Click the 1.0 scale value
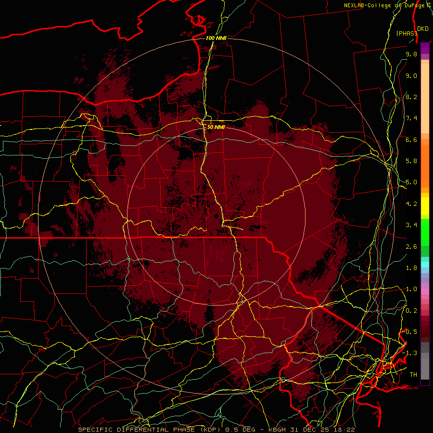The image size is (433, 433). tap(411, 289)
